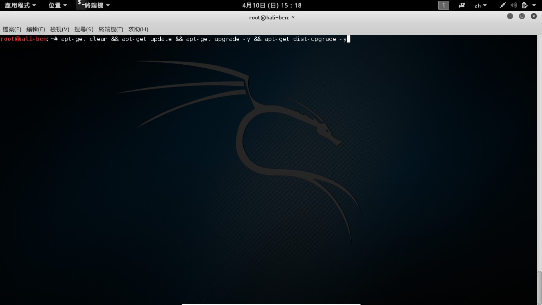Open the 檔案(F) menu
The width and height of the screenshot is (542, 305).
pos(12,29)
